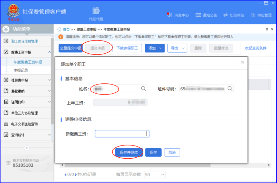Click the 费款缴纳 menu icon

[x=6, y=91]
